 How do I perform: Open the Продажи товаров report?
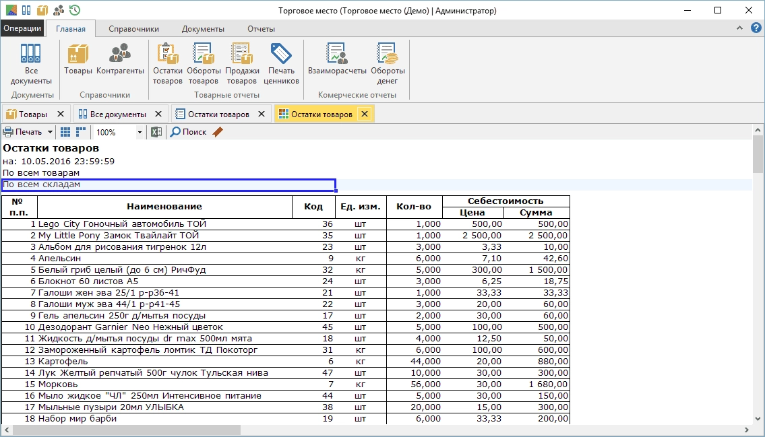pos(241,65)
